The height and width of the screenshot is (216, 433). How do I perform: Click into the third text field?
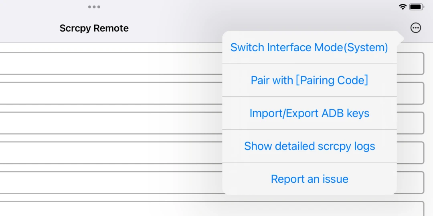click(108, 123)
